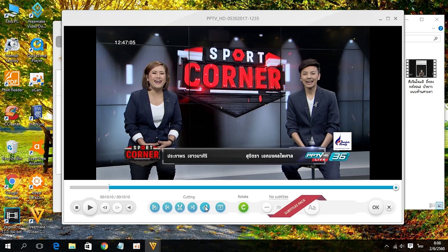Image resolution: width=448 pixels, height=252 pixels.
Task: Click the blue timeline seek bar
Action: point(252,188)
